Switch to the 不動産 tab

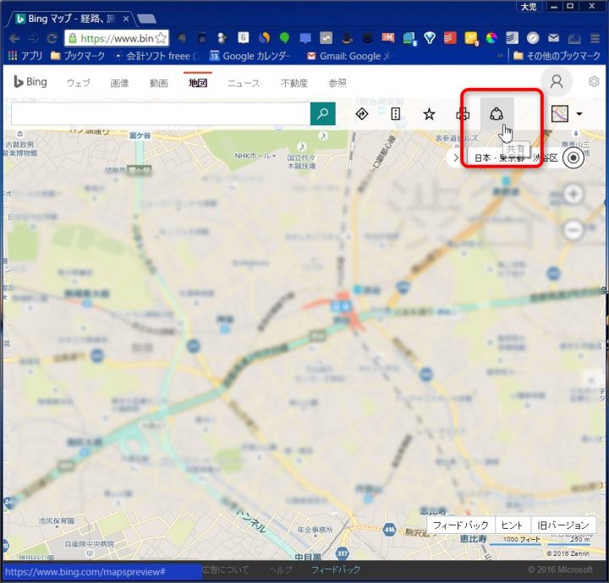click(294, 83)
